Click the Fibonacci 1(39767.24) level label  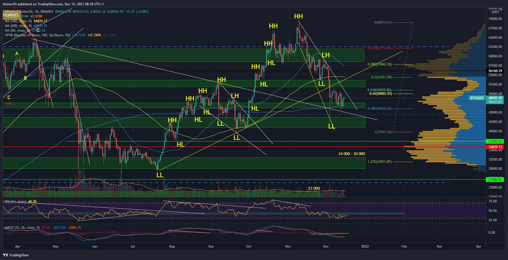click(383, 132)
